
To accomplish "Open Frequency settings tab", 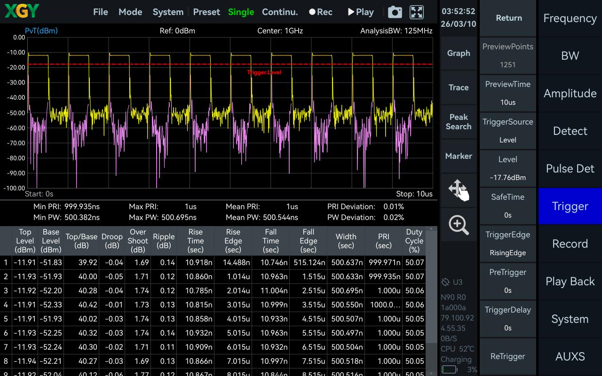I will point(570,18).
